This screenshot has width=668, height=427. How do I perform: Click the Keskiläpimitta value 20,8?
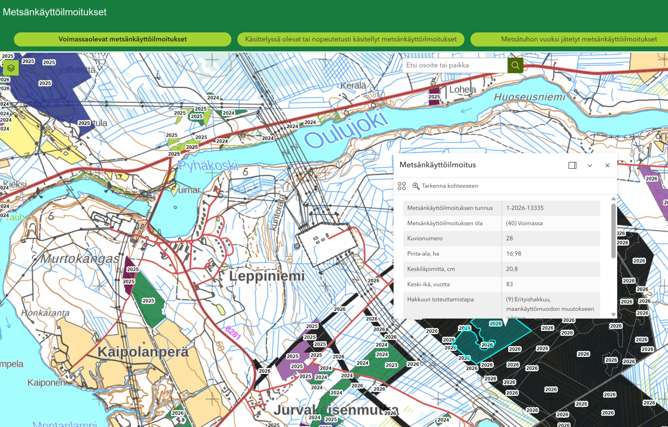coord(512,269)
